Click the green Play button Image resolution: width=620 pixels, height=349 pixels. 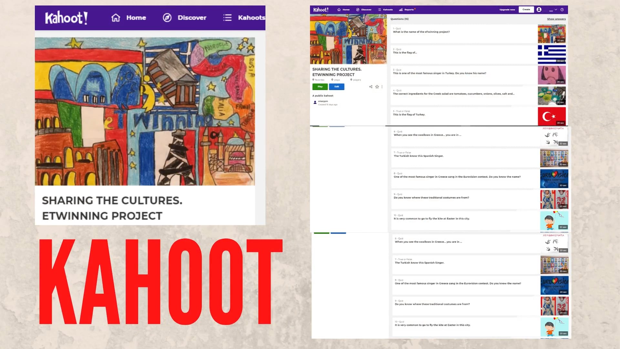coord(320,87)
